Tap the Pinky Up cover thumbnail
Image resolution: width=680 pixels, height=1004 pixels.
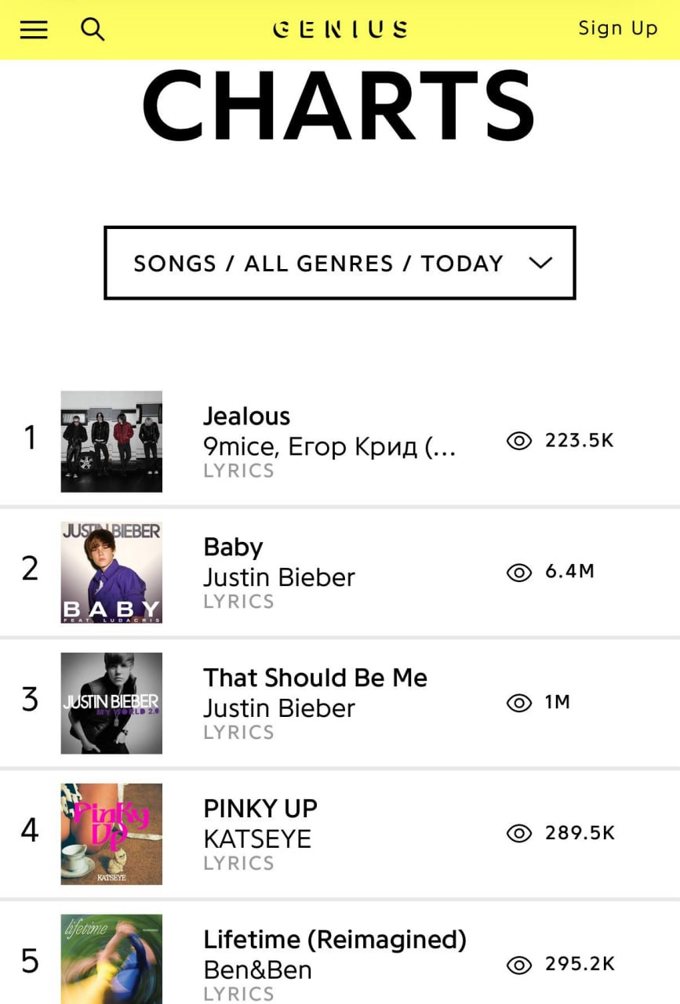[111, 834]
